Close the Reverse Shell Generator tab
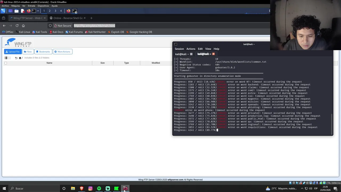Screen dimensions: 341x192 pos(85,18)
